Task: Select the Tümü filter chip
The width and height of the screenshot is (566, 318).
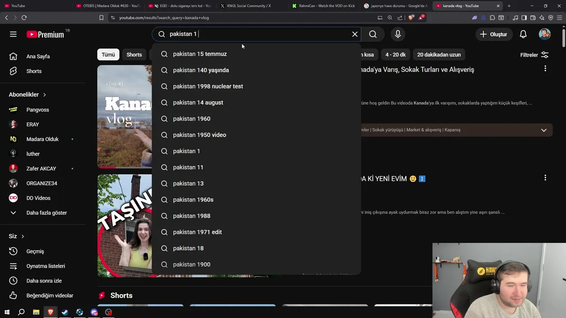Action: [x=108, y=55]
